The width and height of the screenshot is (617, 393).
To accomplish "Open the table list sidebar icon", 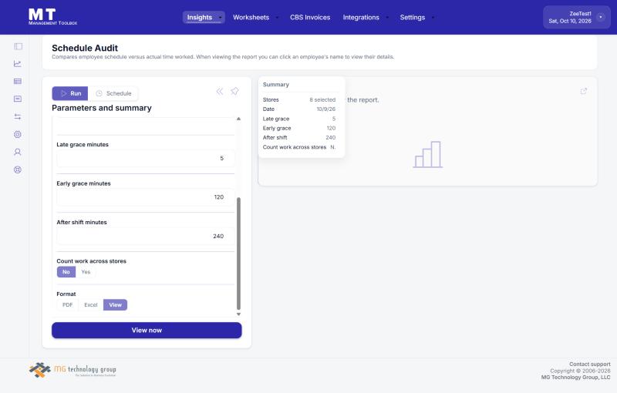I will [x=18, y=82].
